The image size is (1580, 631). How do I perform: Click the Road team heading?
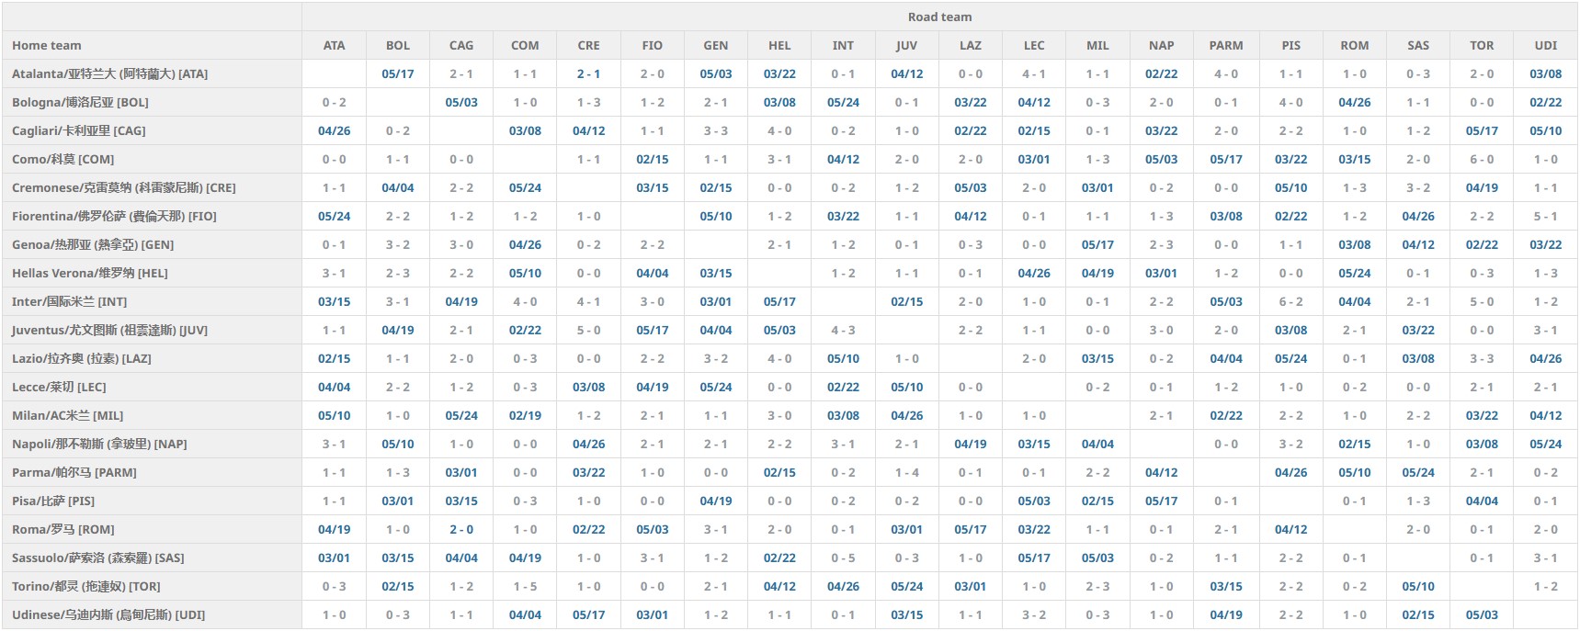pos(939,17)
